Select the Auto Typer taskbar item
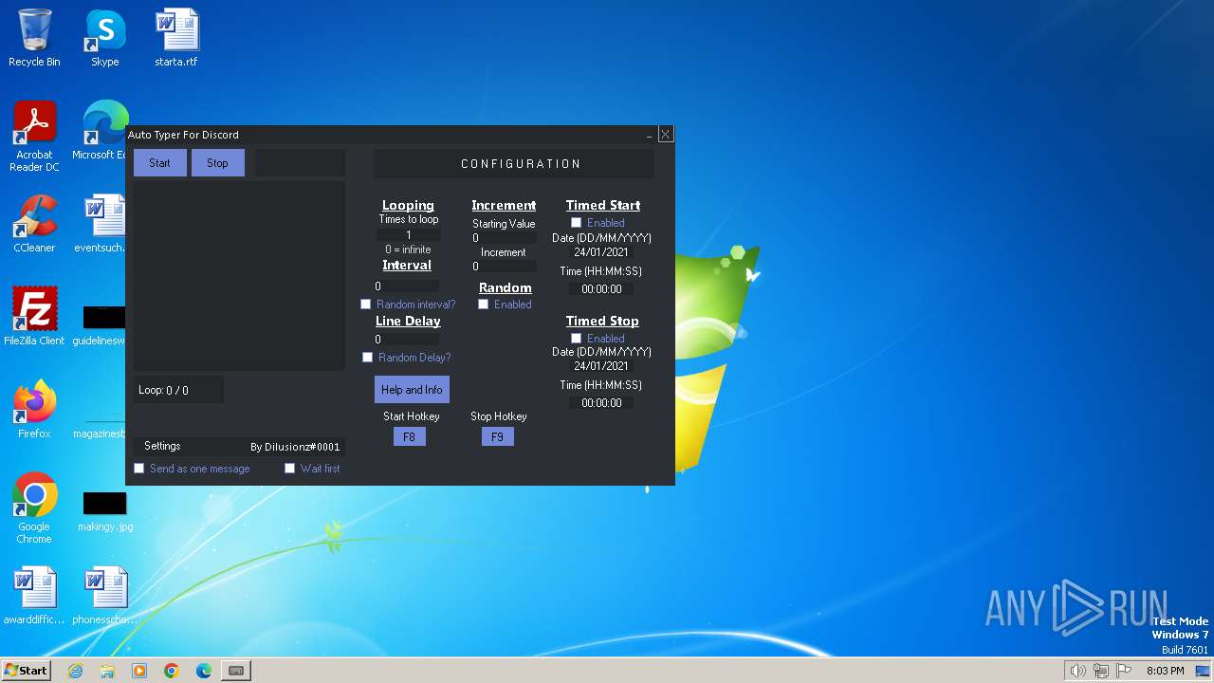The width and height of the screenshot is (1214, 683). click(x=236, y=671)
